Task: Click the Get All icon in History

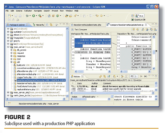Action: pyautogui.click(x=145, y=76)
